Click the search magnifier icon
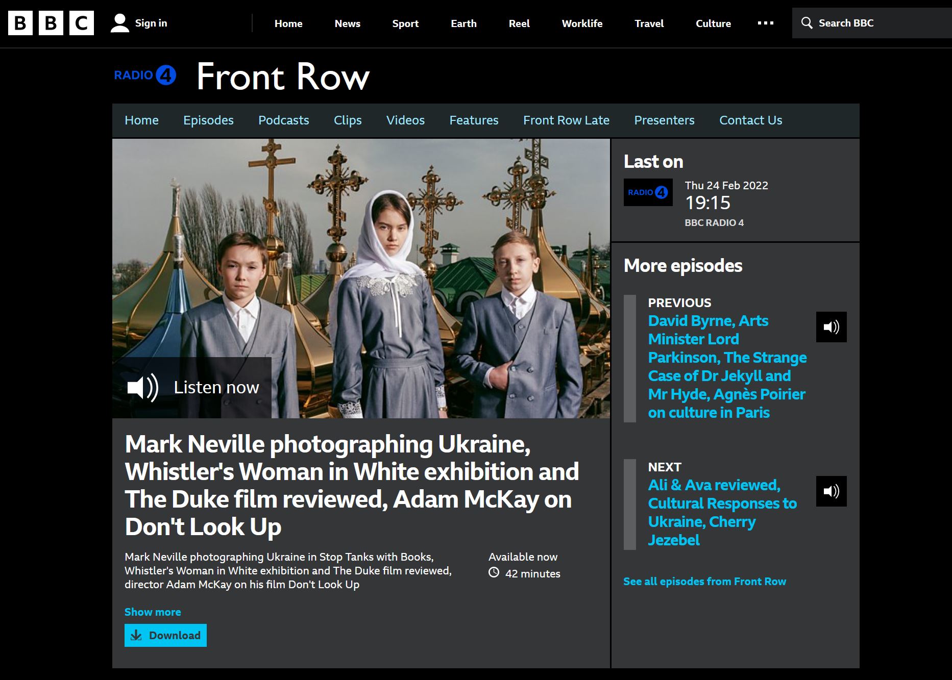The image size is (952, 680). 807,23
